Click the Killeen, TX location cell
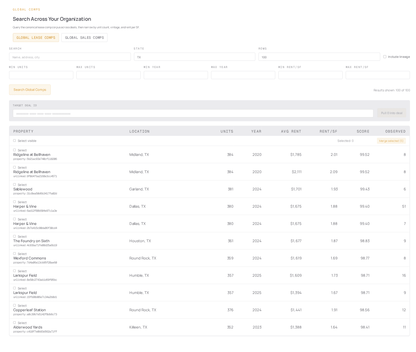The image size is (416, 352). pyautogui.click(x=138, y=327)
